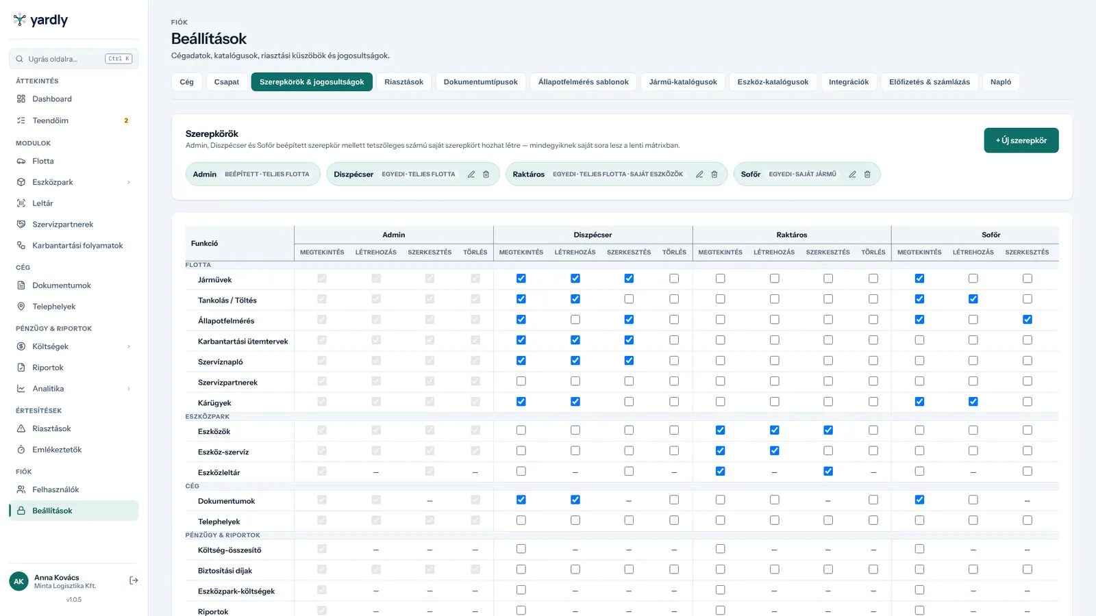Open Dashboard via its sidebar icon

pos(21,99)
